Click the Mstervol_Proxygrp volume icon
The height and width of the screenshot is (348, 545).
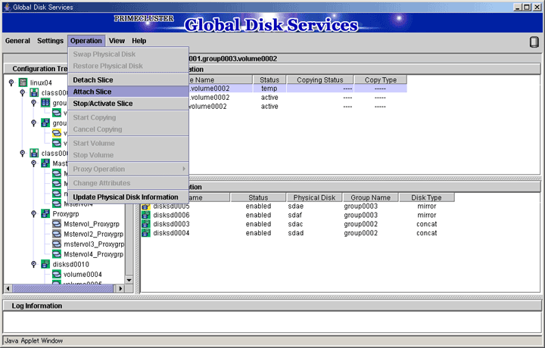point(57,224)
